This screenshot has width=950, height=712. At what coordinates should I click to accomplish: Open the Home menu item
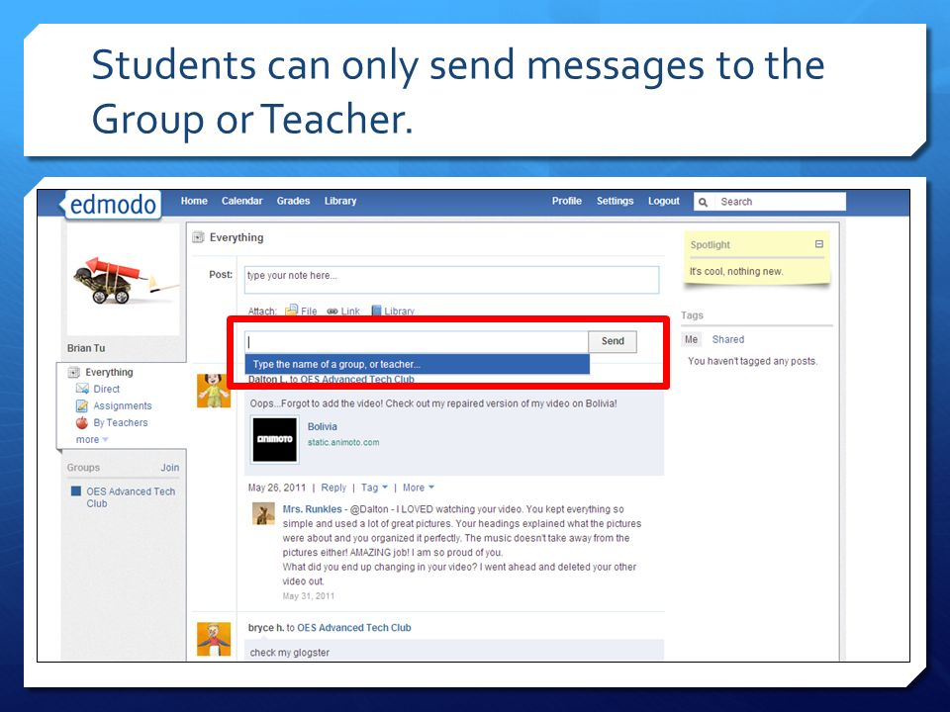click(x=194, y=201)
